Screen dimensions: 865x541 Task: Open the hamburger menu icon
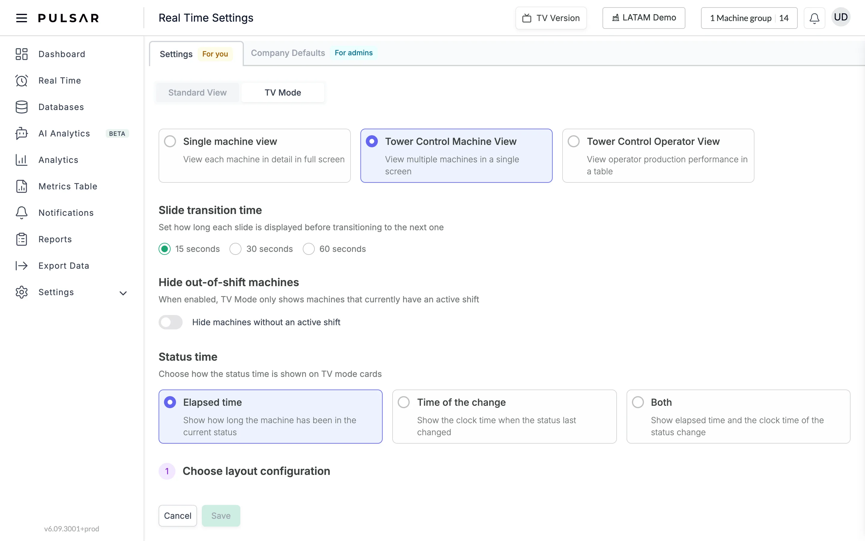coord(21,18)
